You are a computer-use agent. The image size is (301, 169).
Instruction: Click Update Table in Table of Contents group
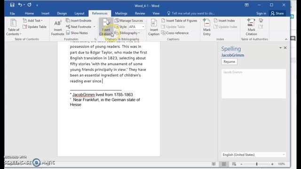[35, 27]
